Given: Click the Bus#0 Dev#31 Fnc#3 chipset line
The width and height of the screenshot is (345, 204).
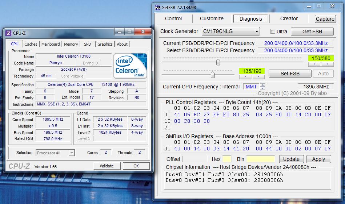Looking at the screenshot, I should [x=224, y=180].
